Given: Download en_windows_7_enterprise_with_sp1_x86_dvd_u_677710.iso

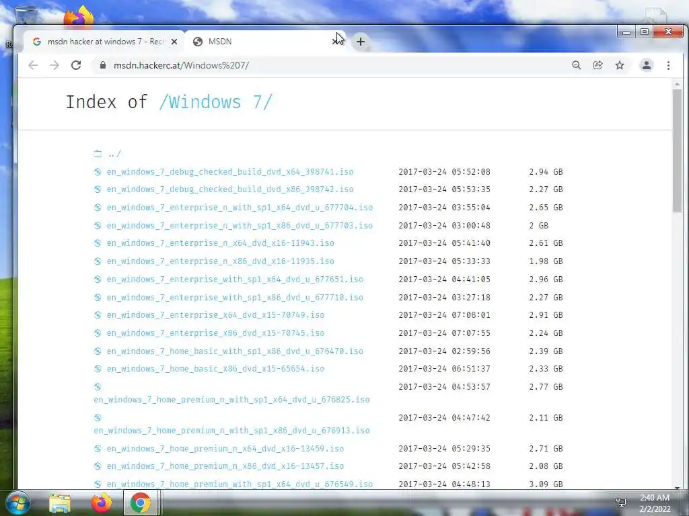Looking at the screenshot, I should click(x=235, y=298).
